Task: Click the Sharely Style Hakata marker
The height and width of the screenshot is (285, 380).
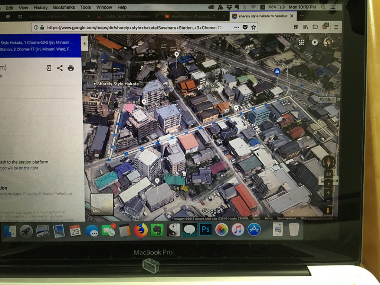Action: (x=95, y=84)
